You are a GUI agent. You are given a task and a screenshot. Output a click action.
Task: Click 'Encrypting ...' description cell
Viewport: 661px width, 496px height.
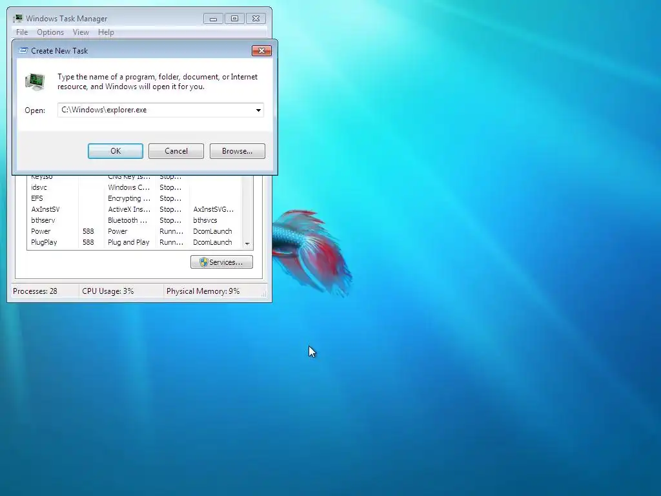(129, 198)
